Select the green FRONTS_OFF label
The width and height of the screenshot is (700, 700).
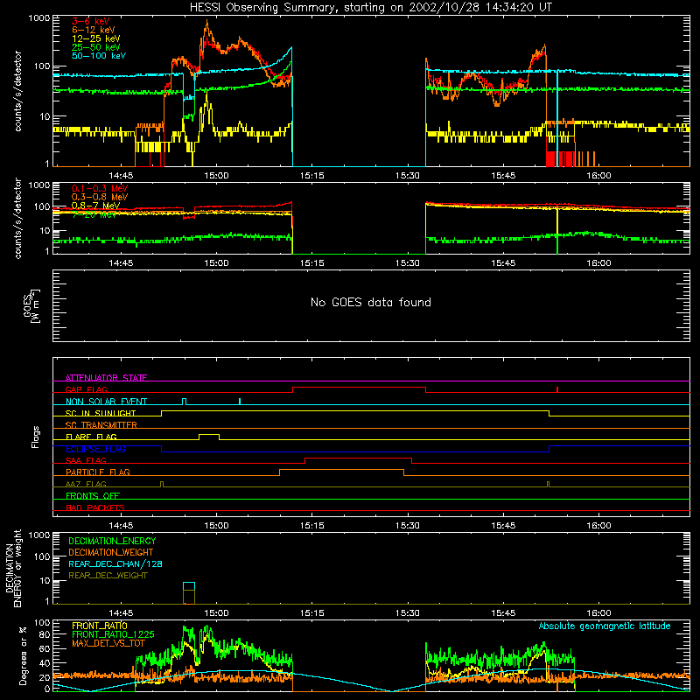(93, 495)
